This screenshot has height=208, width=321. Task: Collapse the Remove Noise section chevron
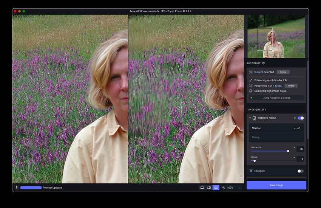pos(250,118)
